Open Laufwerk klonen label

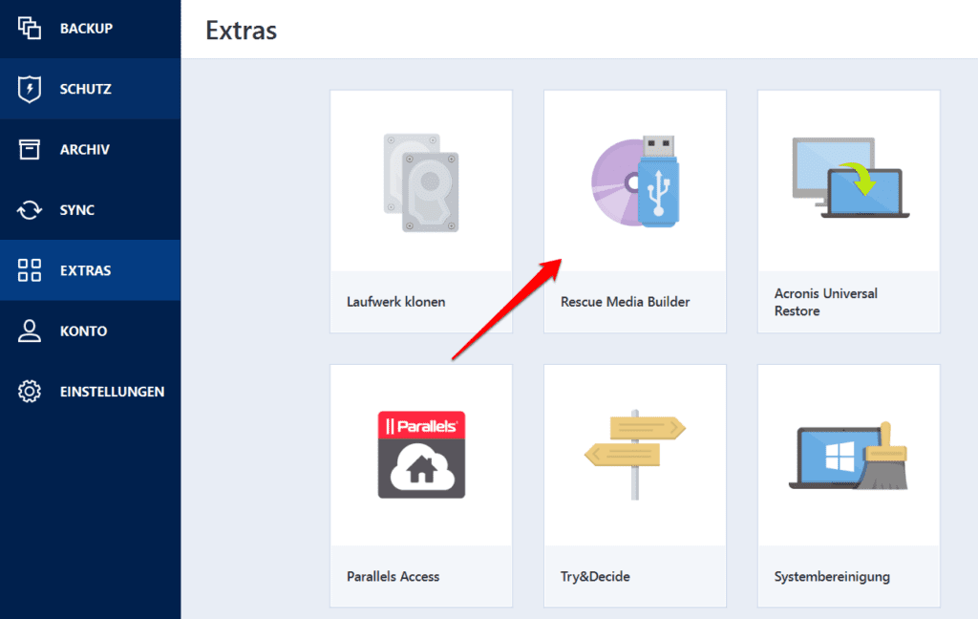tap(396, 302)
